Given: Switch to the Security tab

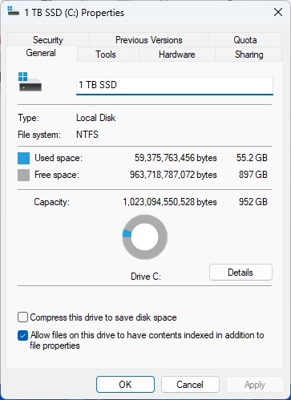Looking at the screenshot, I should coord(48,40).
